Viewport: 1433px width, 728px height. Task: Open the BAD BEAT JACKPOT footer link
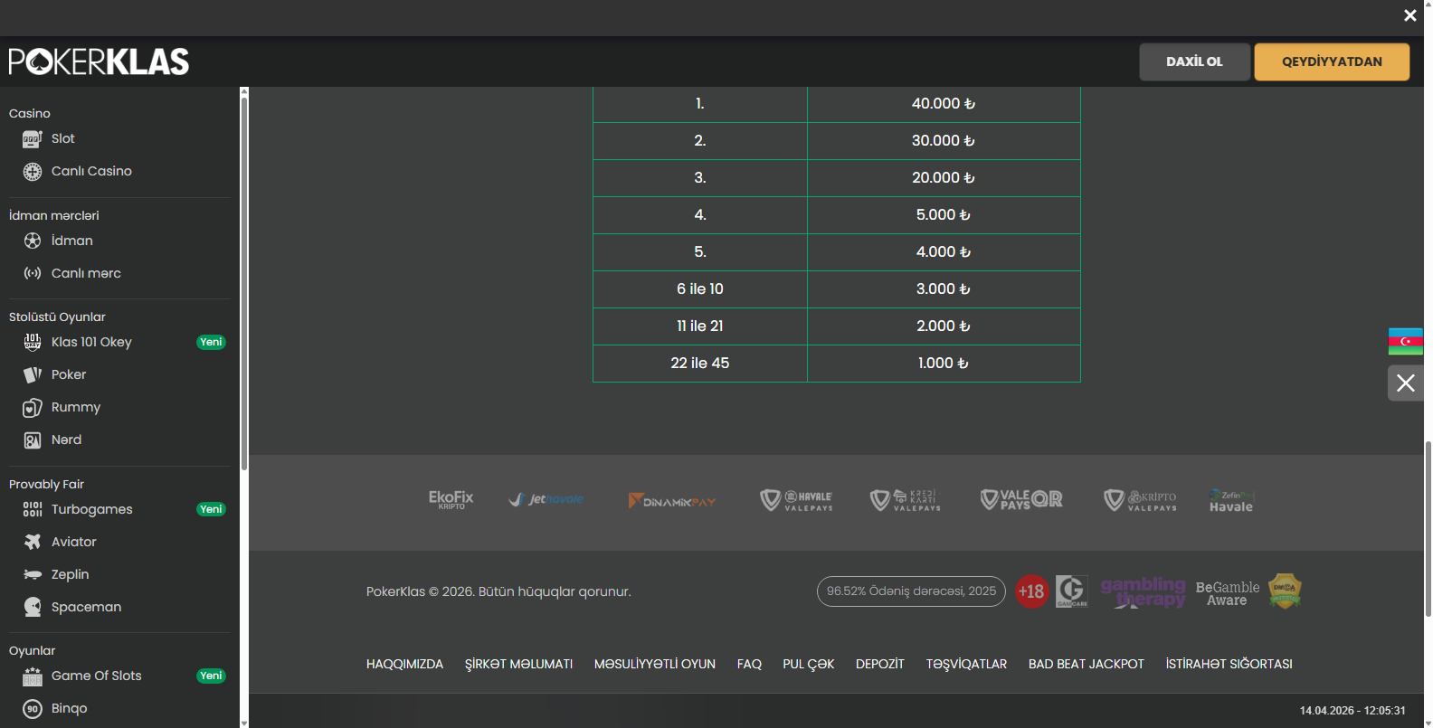pos(1087,664)
